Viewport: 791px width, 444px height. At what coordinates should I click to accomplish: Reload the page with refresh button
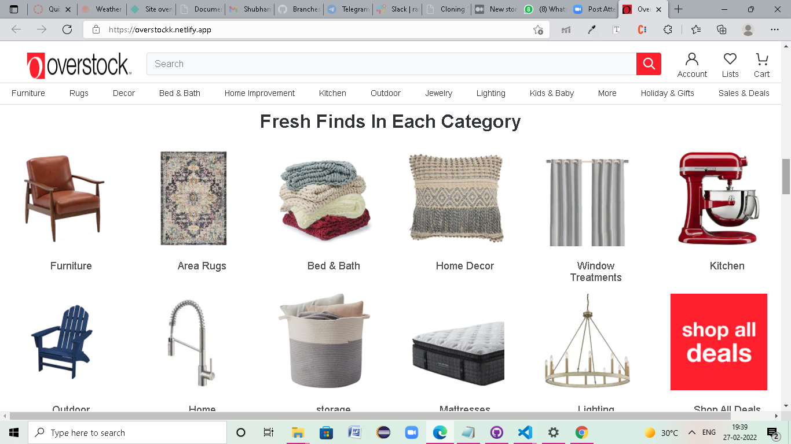pyautogui.click(x=67, y=29)
